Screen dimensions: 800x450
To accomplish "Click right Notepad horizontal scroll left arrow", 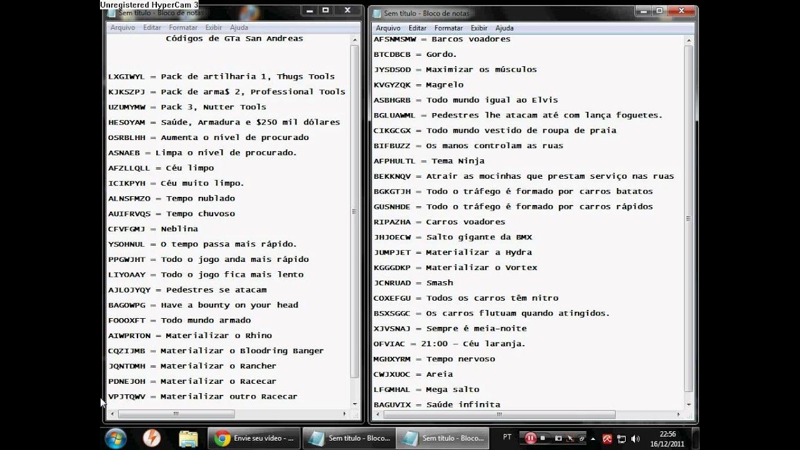I will pos(378,414).
